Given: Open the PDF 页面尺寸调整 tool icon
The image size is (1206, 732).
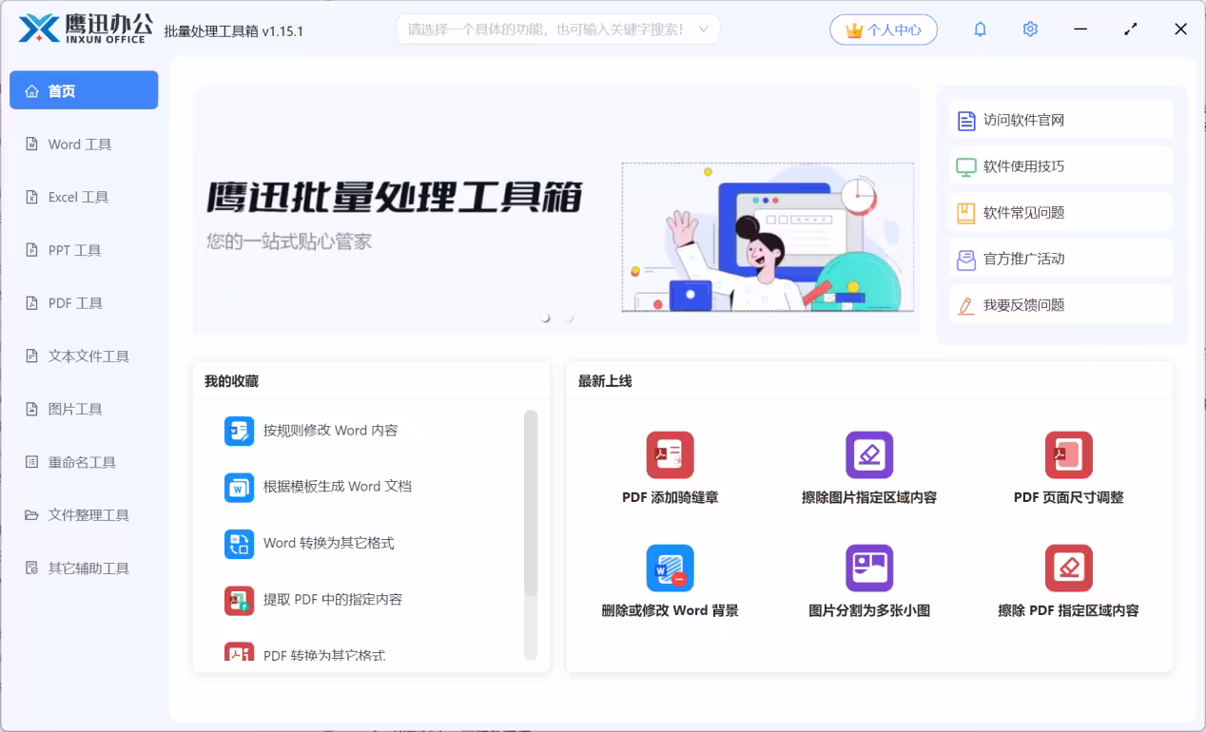Looking at the screenshot, I should click(x=1069, y=455).
